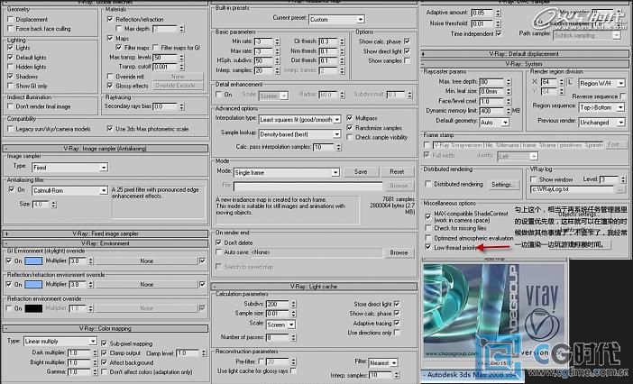Screen dimensions: 633x384
Task: Click the Adaptive amount spinner arrows
Action: 498,13
